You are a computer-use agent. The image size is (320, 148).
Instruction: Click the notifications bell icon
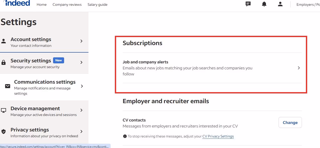pyautogui.click(x=264, y=4)
